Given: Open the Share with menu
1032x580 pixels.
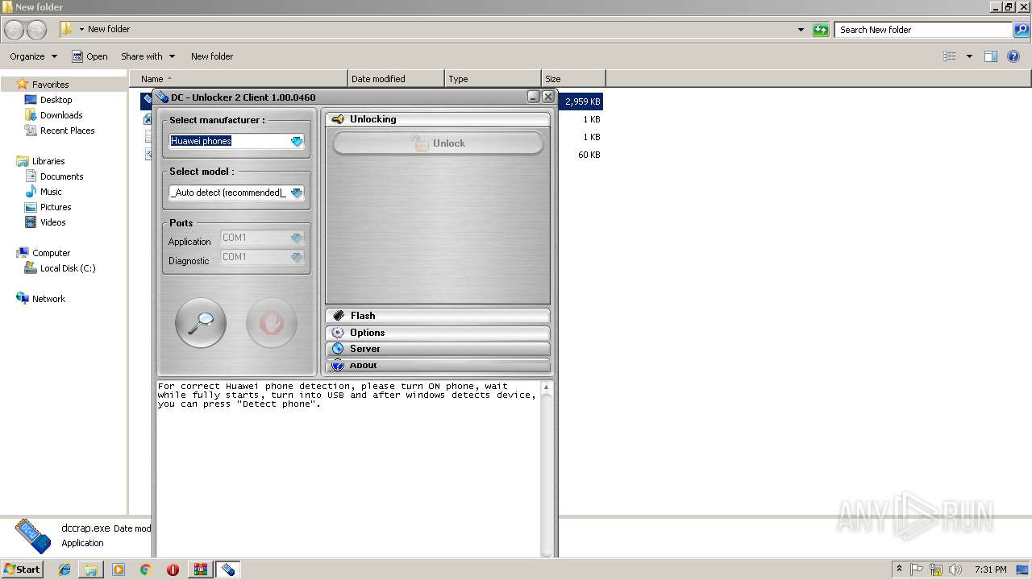Looking at the screenshot, I should pyautogui.click(x=148, y=56).
